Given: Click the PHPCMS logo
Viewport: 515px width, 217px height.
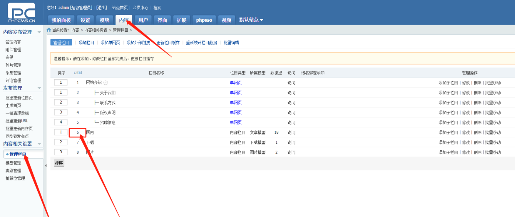Looking at the screenshot, I should tap(21, 13).
